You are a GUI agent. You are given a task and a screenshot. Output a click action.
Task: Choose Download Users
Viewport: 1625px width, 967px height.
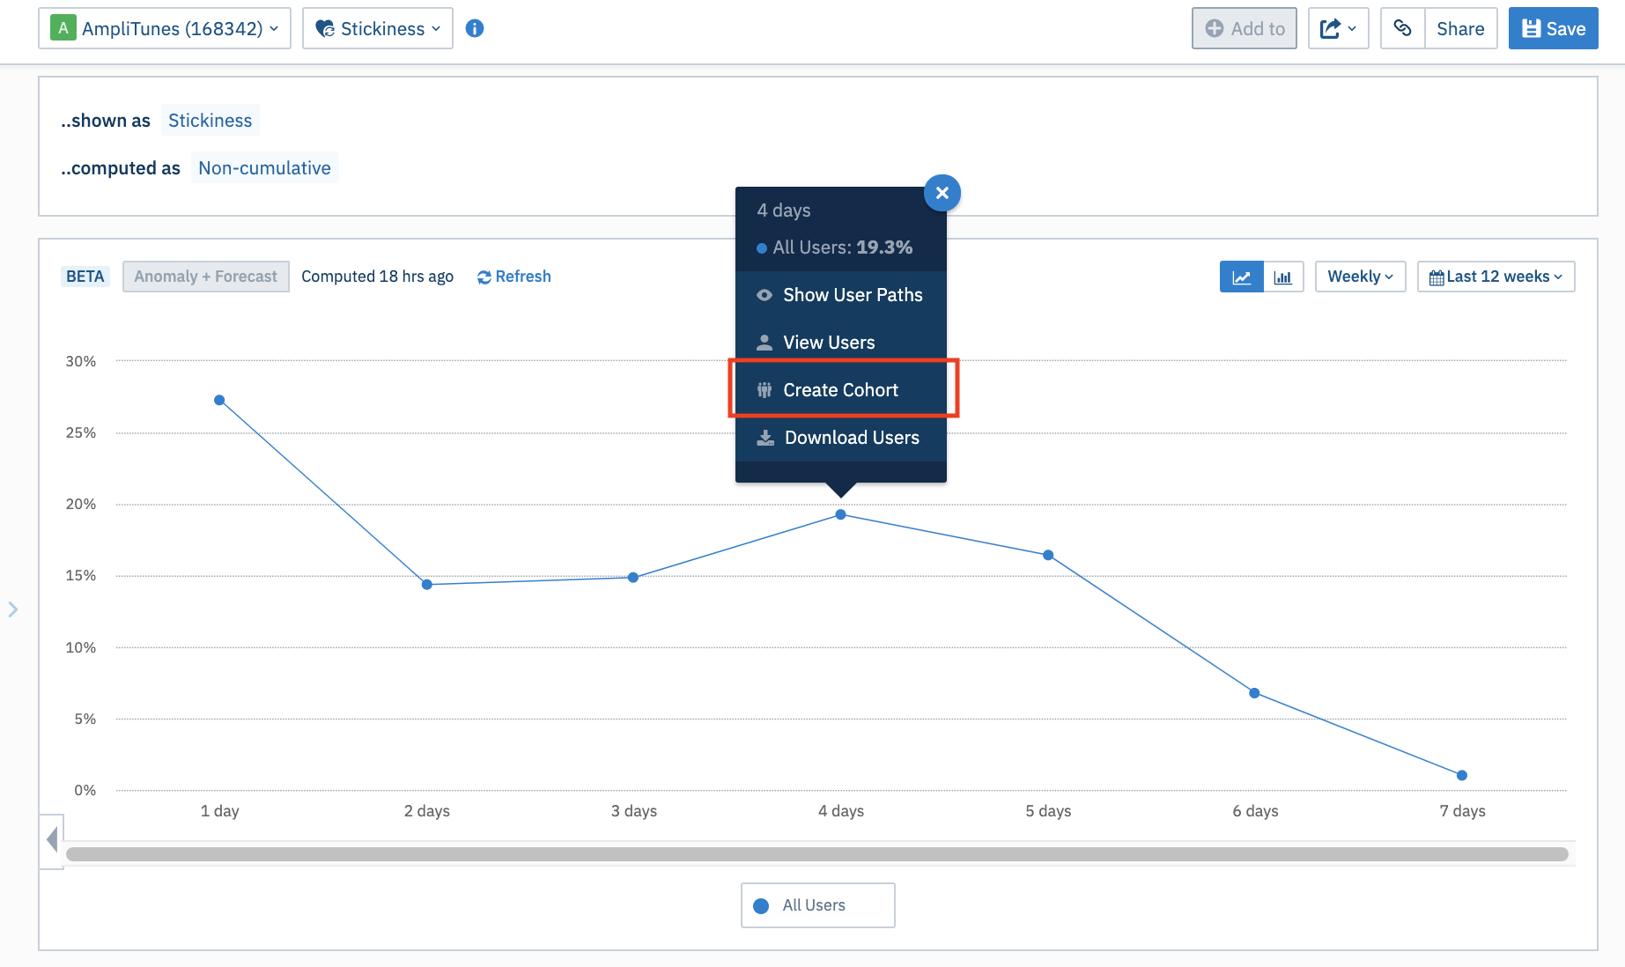841,438
